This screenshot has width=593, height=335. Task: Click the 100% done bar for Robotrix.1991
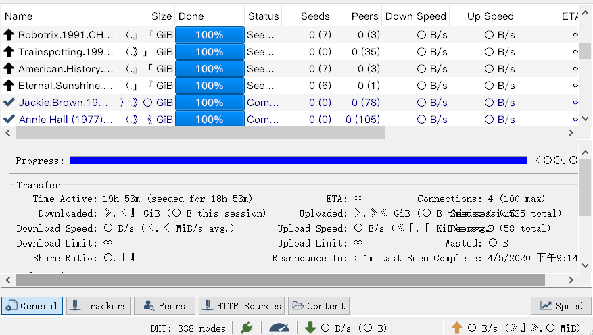pyautogui.click(x=210, y=35)
